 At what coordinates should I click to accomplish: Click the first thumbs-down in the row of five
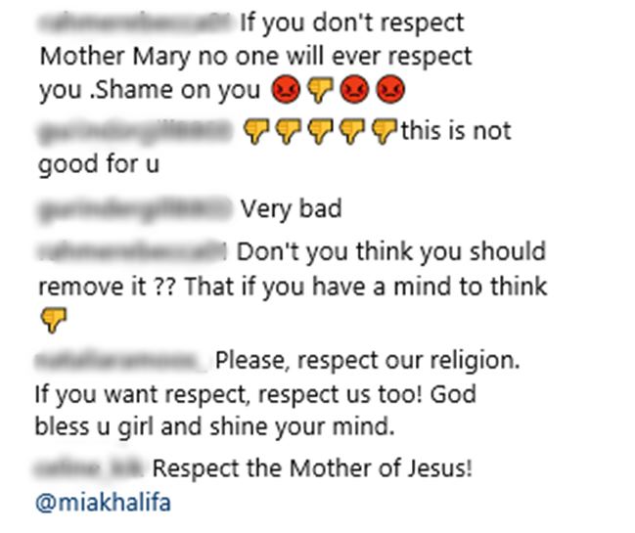click(254, 132)
